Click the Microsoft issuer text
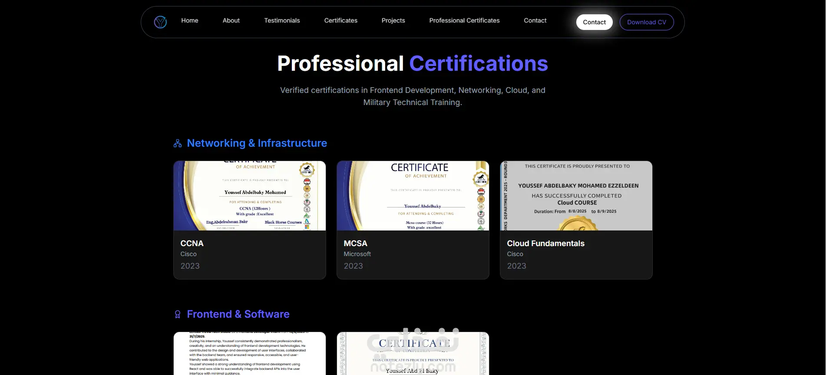This screenshot has width=826, height=375. [357, 254]
